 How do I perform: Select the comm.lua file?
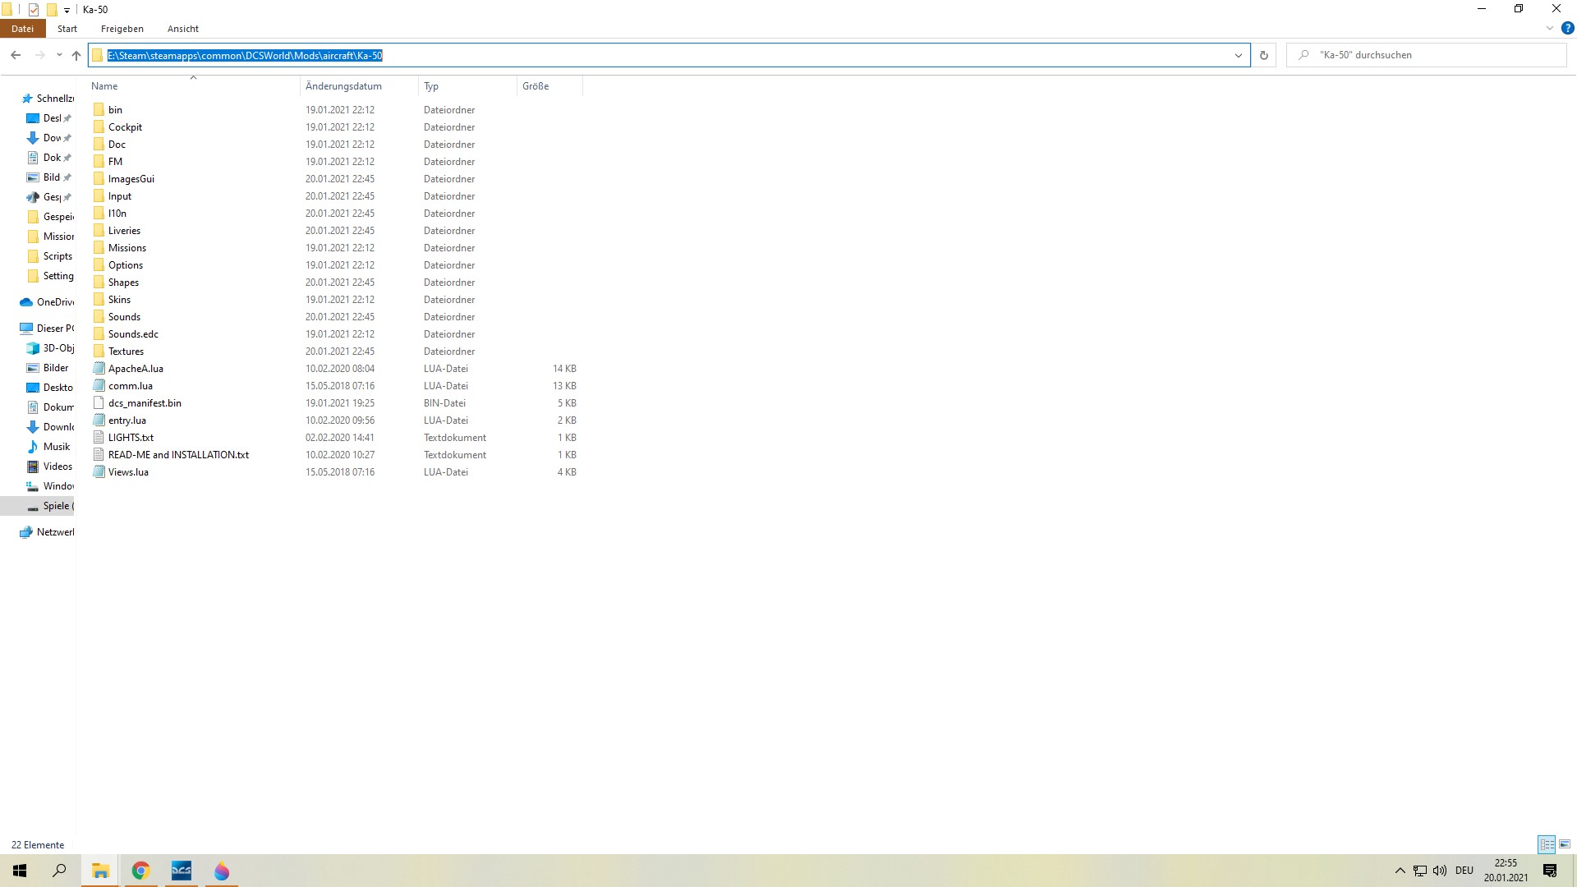tap(131, 386)
